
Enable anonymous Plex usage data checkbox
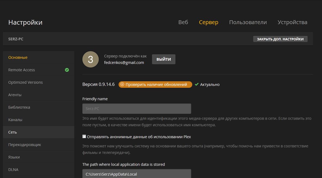coord(84,137)
